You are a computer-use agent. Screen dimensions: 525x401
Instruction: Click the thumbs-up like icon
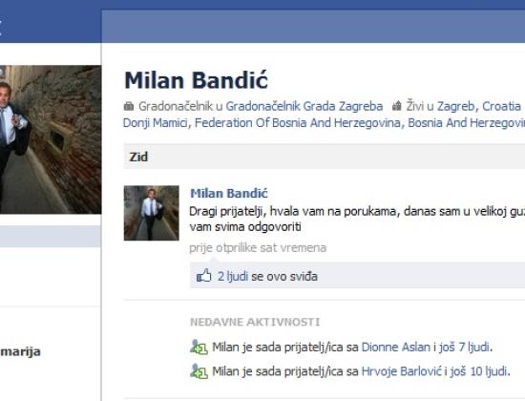point(204,276)
